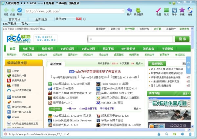This screenshot has width=197, height=139.
Task: Open the 站点 sites icon
Action: tap(166, 10)
